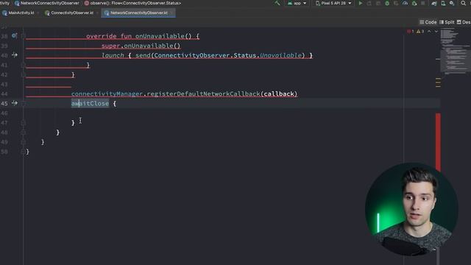Open the Pixel 5 API 28 device dropdown
This screenshot has height=265, width=471.
(x=333, y=3)
